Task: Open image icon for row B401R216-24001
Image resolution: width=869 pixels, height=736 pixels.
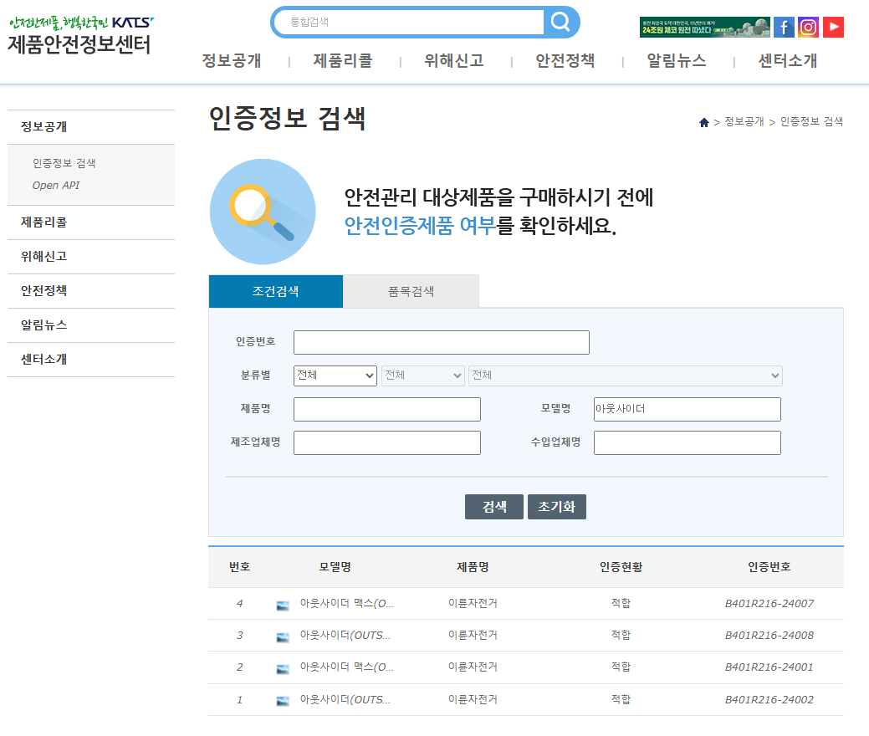Action: 283,669
